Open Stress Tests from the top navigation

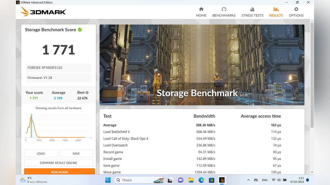click(252, 12)
